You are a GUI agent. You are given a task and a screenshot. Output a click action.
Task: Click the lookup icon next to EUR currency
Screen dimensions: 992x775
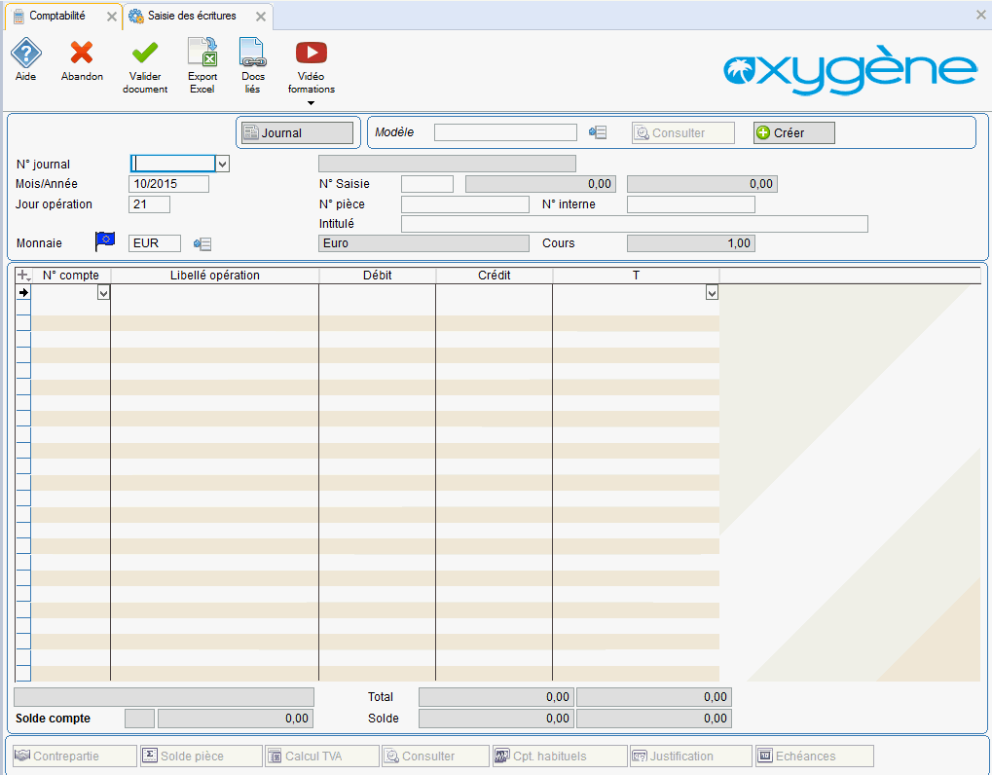point(202,243)
